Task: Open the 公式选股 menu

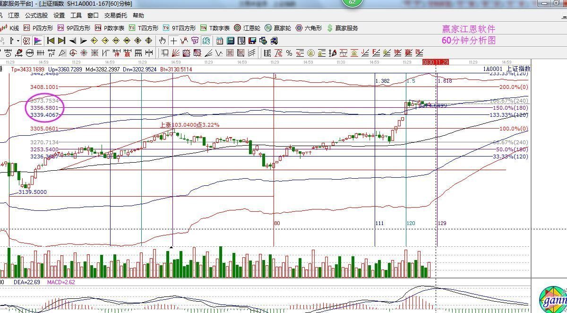Action: [36, 16]
